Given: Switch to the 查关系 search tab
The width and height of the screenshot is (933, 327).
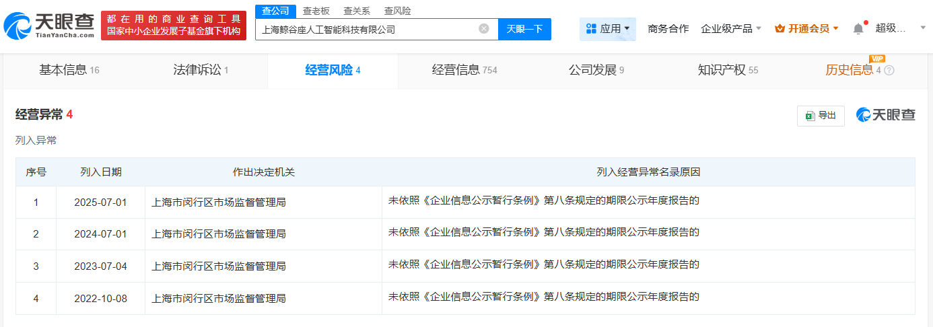Looking at the screenshot, I should 357,11.
